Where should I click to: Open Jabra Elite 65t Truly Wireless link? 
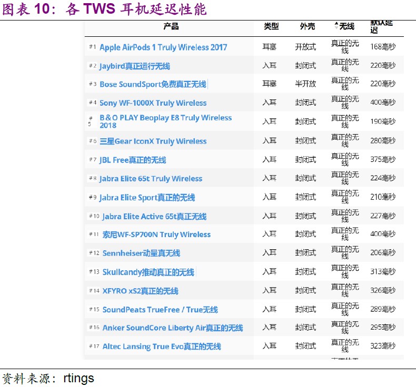[151, 179]
